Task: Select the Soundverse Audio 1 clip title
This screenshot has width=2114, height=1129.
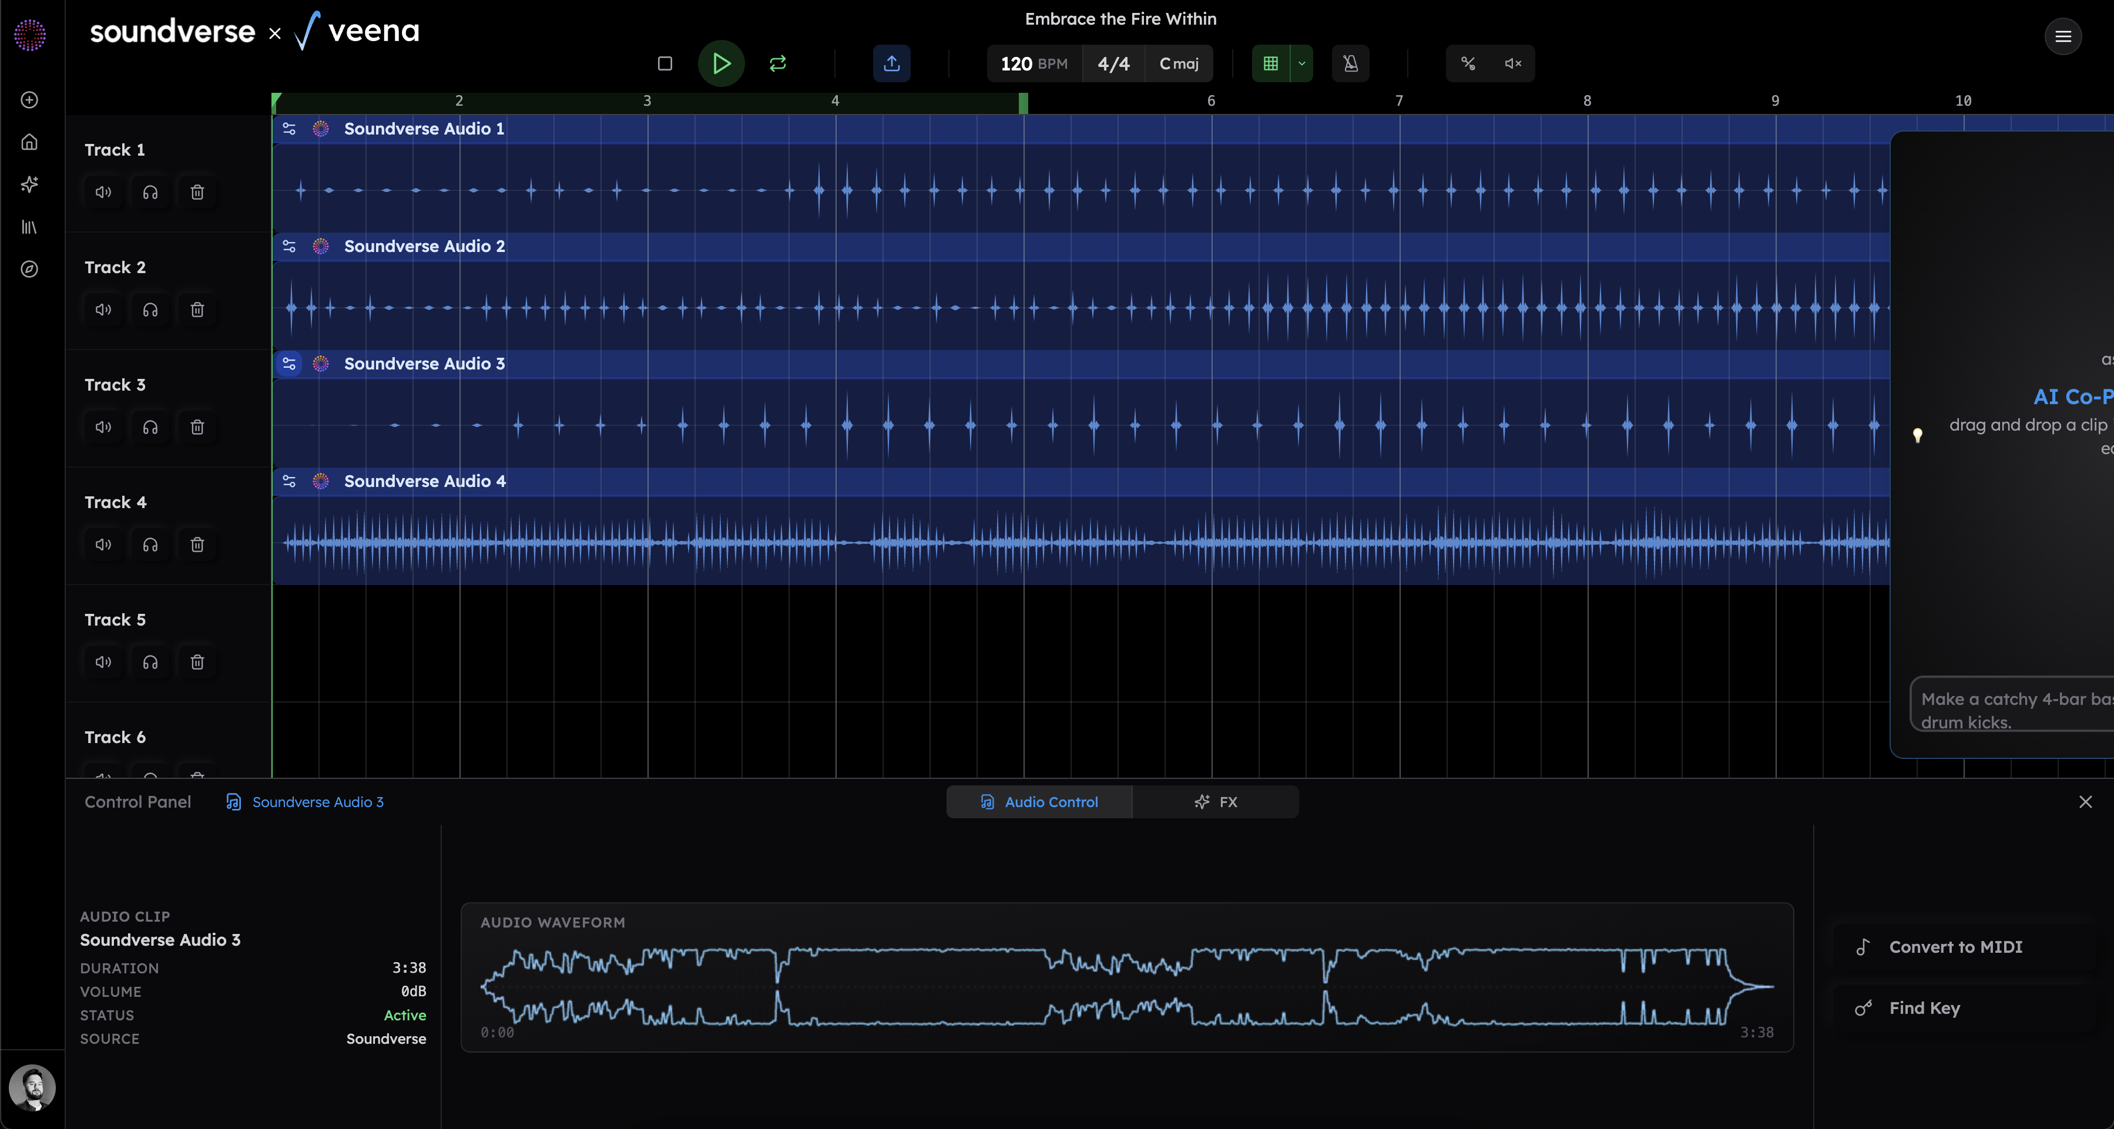Action: click(x=424, y=129)
